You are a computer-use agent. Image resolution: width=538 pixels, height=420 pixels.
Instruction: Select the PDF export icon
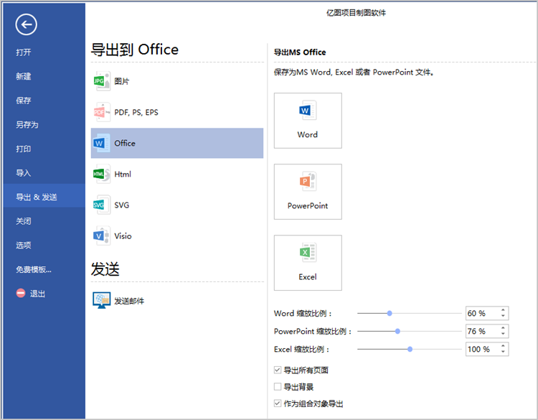click(x=102, y=112)
